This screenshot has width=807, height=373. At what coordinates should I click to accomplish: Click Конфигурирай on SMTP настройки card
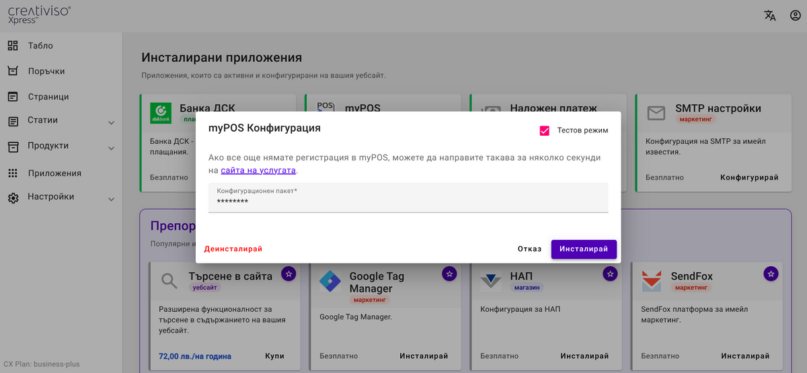point(749,177)
